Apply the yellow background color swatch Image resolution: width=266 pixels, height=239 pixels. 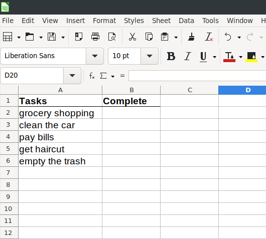pos(251,57)
